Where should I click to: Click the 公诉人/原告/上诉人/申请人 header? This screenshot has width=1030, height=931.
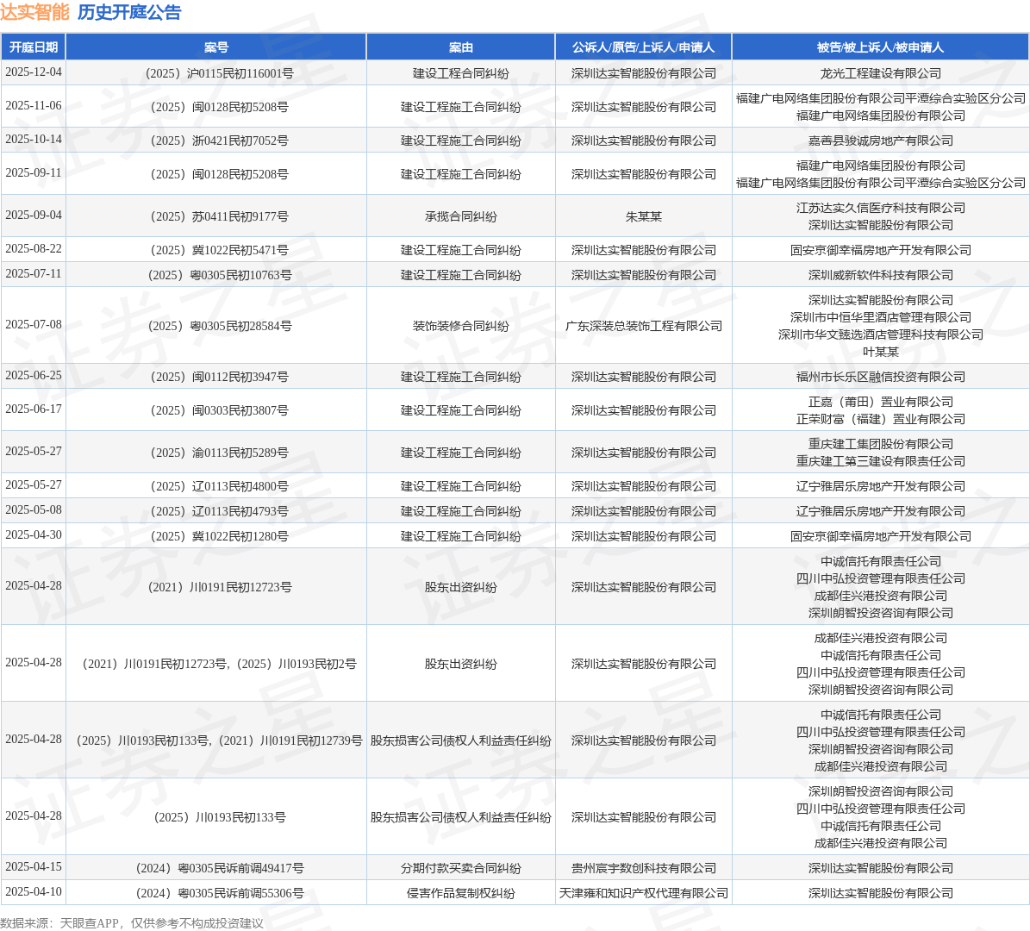(x=643, y=47)
